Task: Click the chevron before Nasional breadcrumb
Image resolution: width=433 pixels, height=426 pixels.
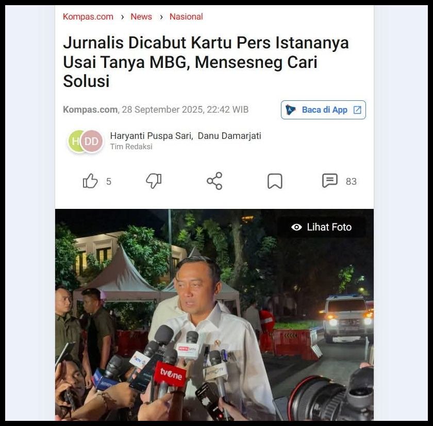Action: click(x=161, y=17)
